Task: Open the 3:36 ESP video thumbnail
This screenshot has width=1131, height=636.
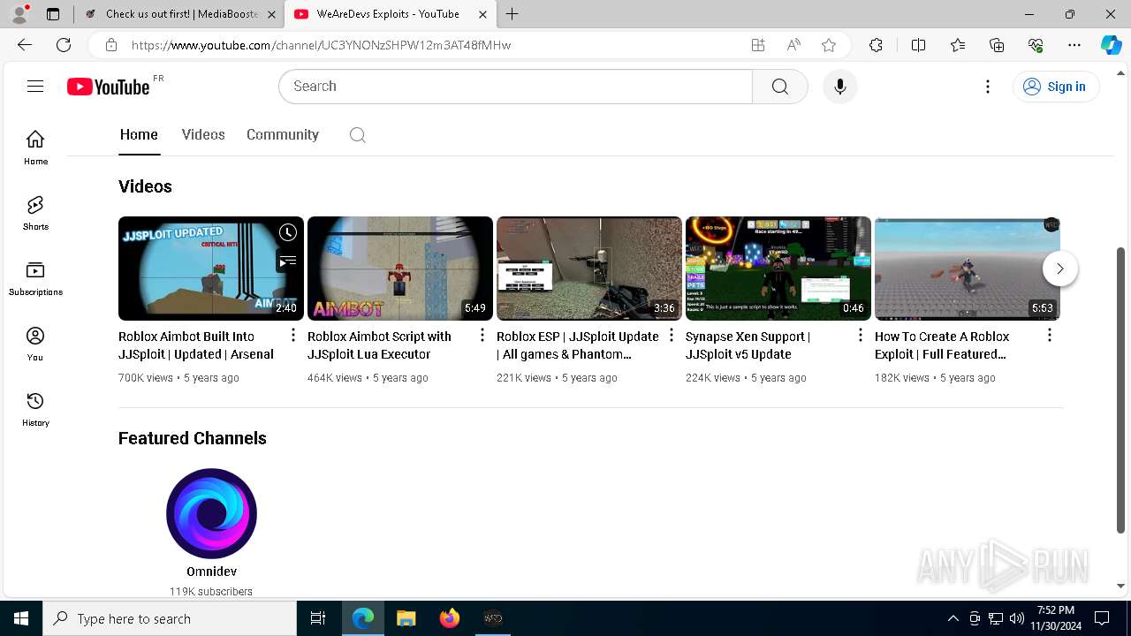Action: pos(589,269)
